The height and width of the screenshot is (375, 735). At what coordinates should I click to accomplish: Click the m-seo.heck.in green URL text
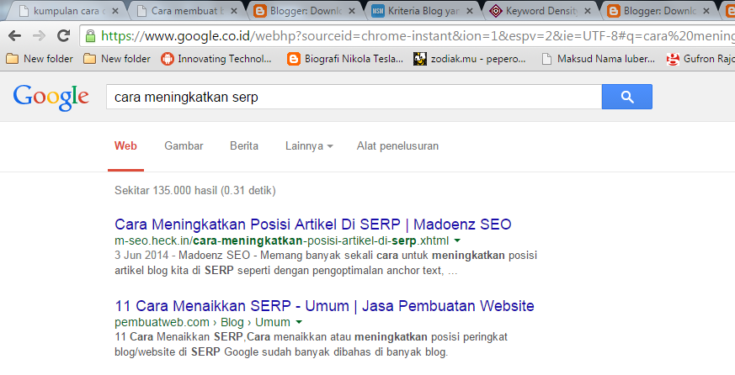[x=281, y=241]
